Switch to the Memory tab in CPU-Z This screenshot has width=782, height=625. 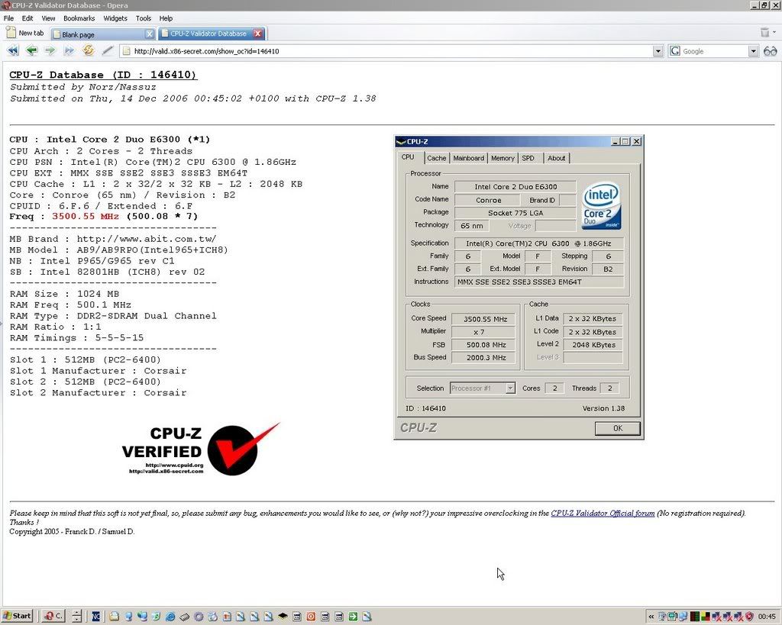tap(502, 158)
